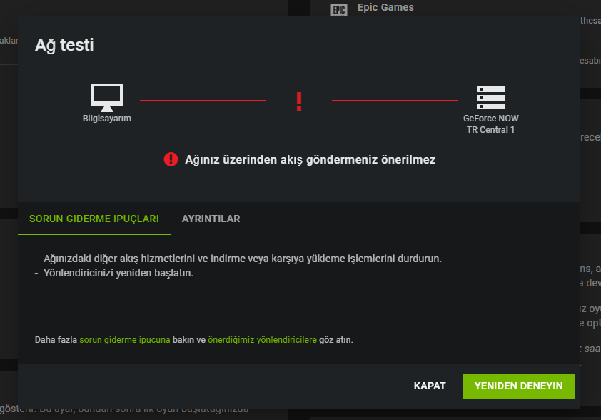
Task: Open the 'sorun giderme ipucuna' link
Action: 125,340
